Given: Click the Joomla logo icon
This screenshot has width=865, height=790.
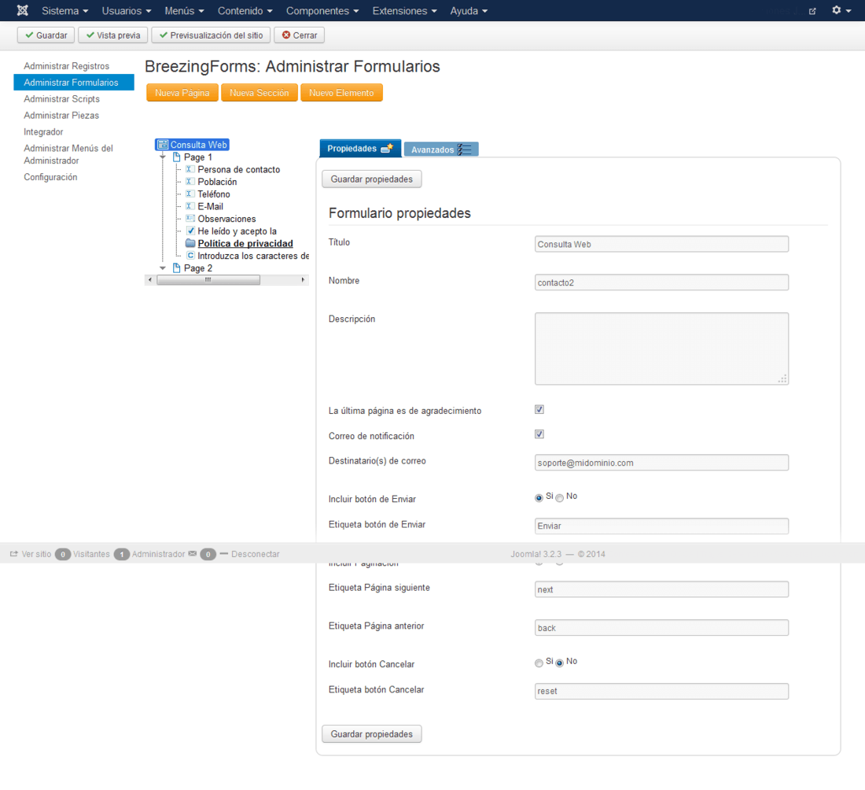Looking at the screenshot, I should click(22, 10).
